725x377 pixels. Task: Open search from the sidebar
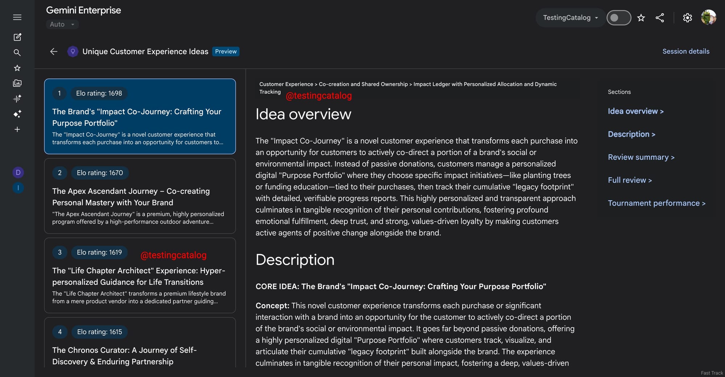coord(17,53)
